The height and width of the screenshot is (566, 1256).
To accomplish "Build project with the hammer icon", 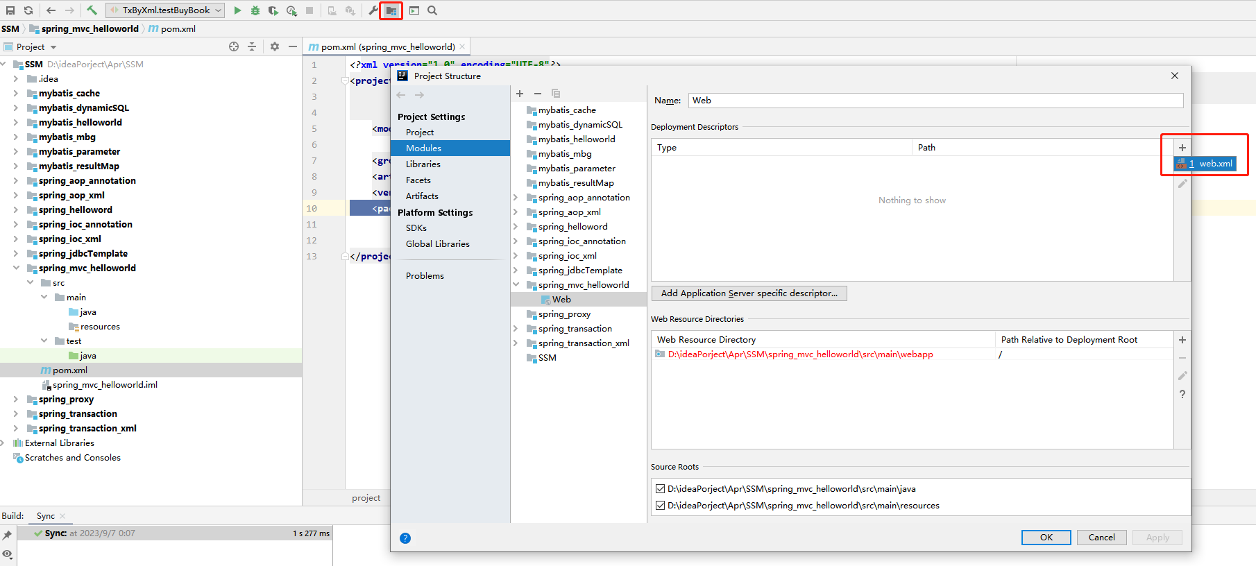I will tap(92, 10).
